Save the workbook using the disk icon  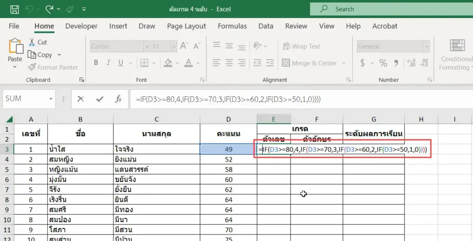click(x=14, y=9)
